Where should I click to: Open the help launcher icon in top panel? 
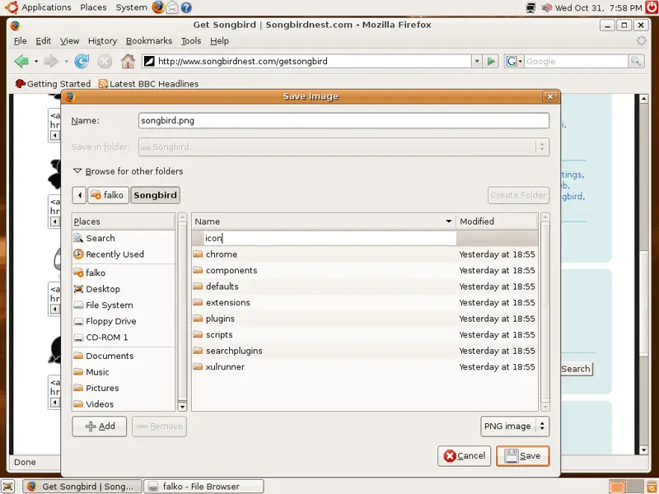pos(186,7)
